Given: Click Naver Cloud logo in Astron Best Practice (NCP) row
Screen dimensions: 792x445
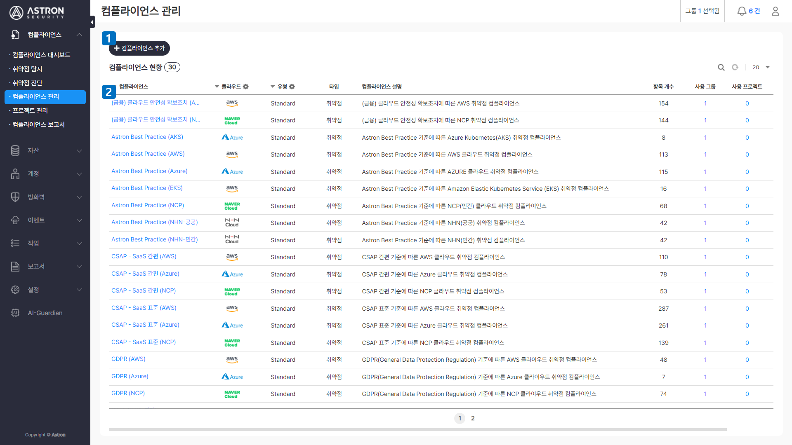Looking at the screenshot, I should coord(232,206).
